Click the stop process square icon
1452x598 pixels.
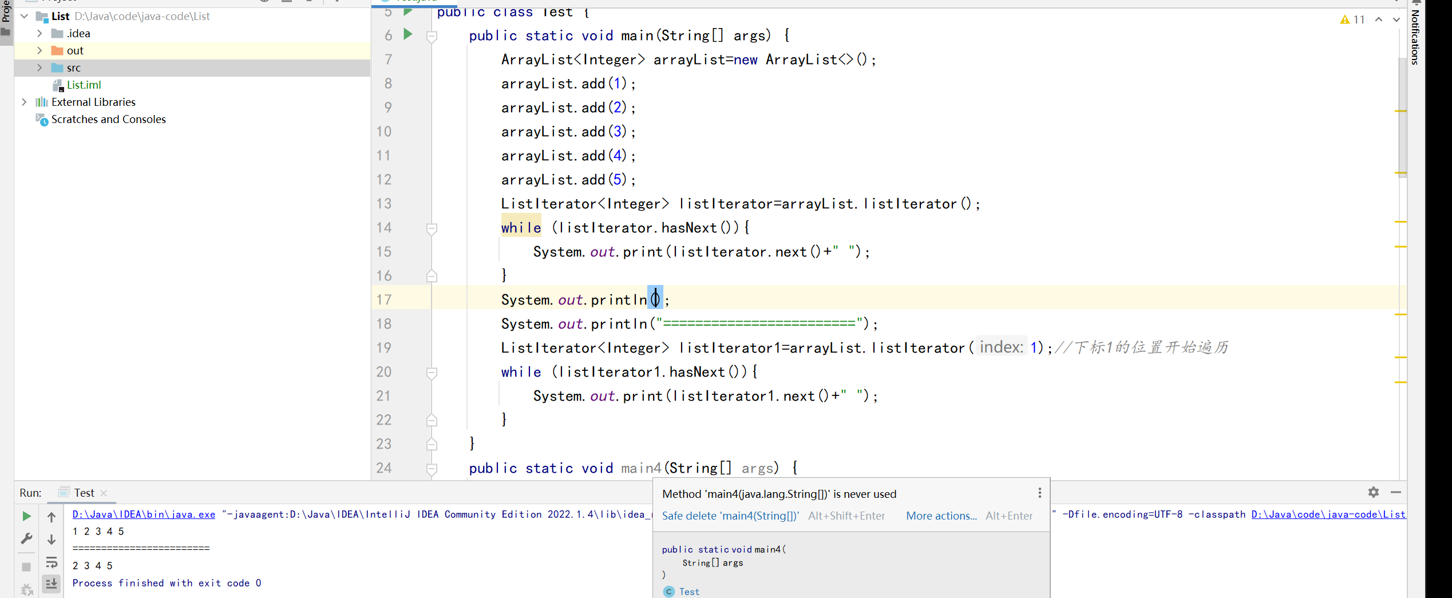point(26,567)
